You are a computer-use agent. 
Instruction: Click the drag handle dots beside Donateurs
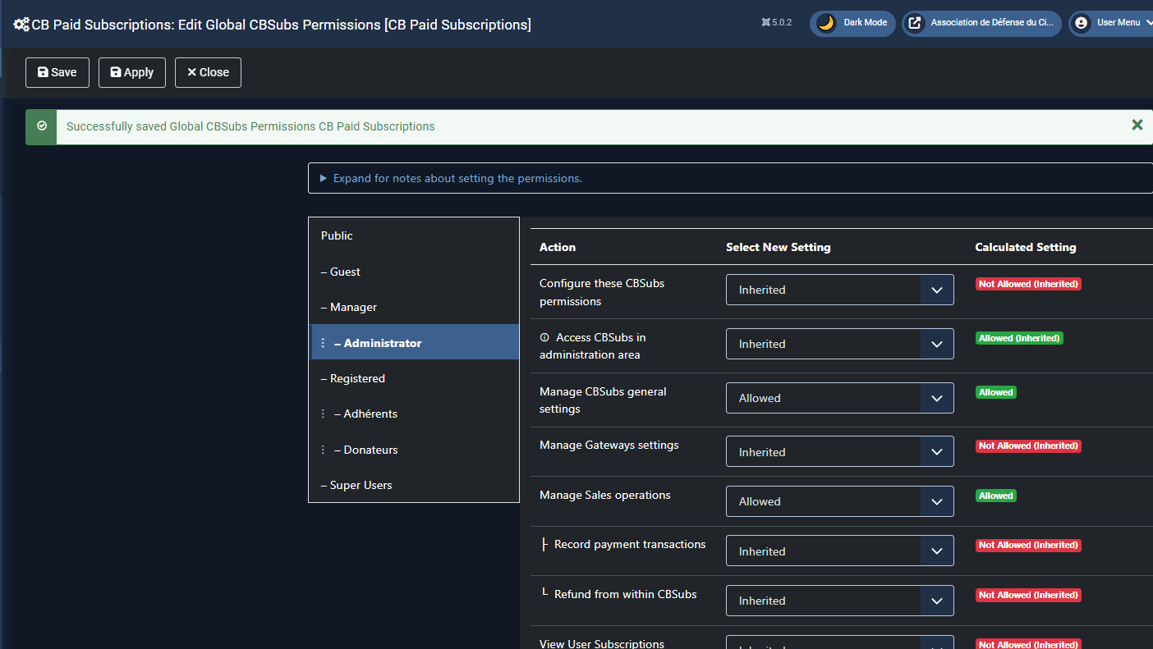tap(323, 450)
